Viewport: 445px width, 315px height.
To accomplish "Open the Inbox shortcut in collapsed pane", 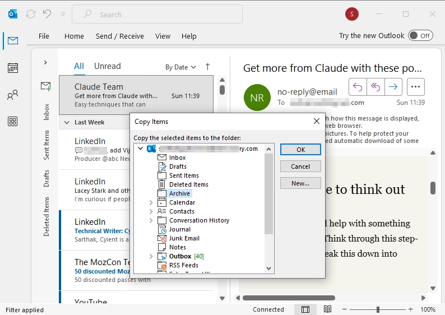I will tap(47, 112).
